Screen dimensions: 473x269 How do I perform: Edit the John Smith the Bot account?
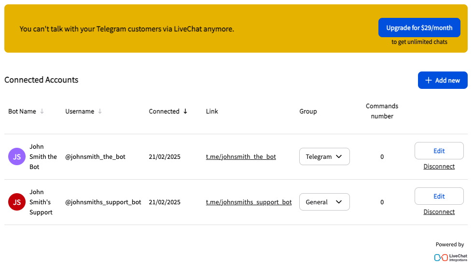click(x=439, y=151)
